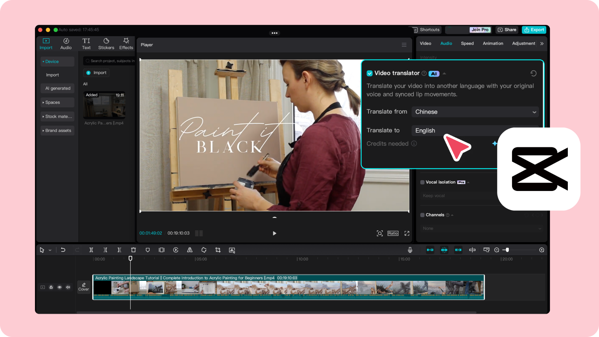Click the Share button

click(x=507, y=30)
